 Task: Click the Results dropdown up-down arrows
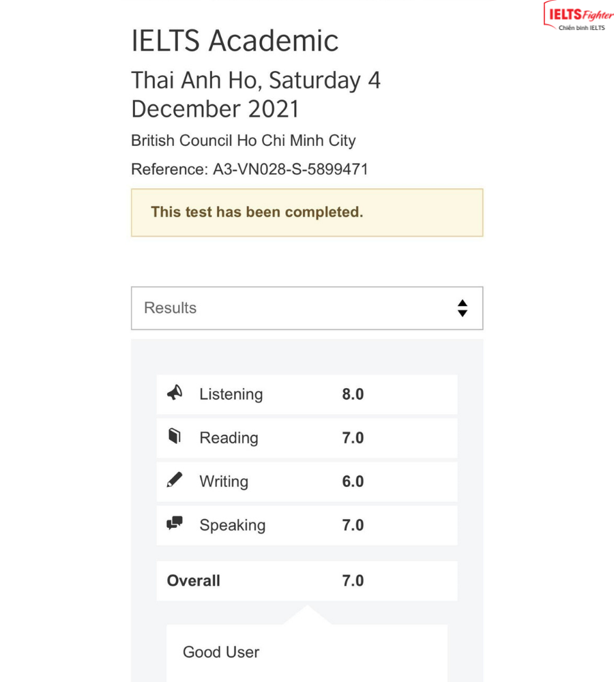click(463, 308)
